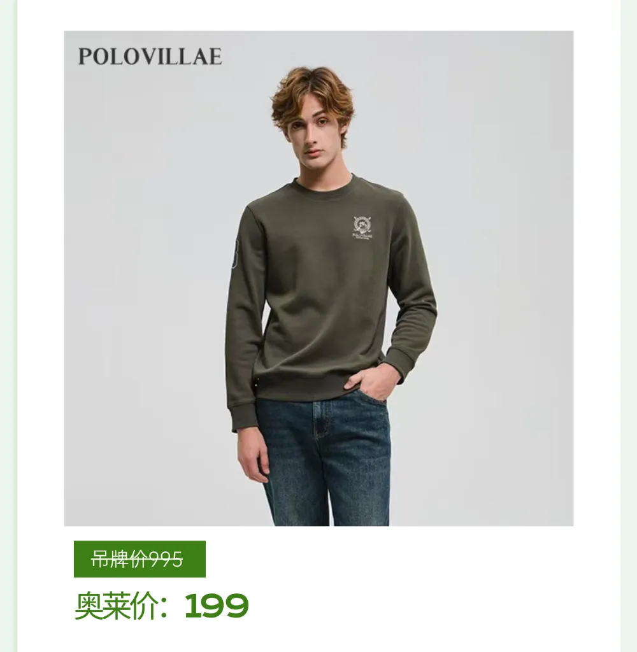The image size is (637, 652).
Task: Click the sweatshirt crew neckline
Action: click(x=326, y=188)
